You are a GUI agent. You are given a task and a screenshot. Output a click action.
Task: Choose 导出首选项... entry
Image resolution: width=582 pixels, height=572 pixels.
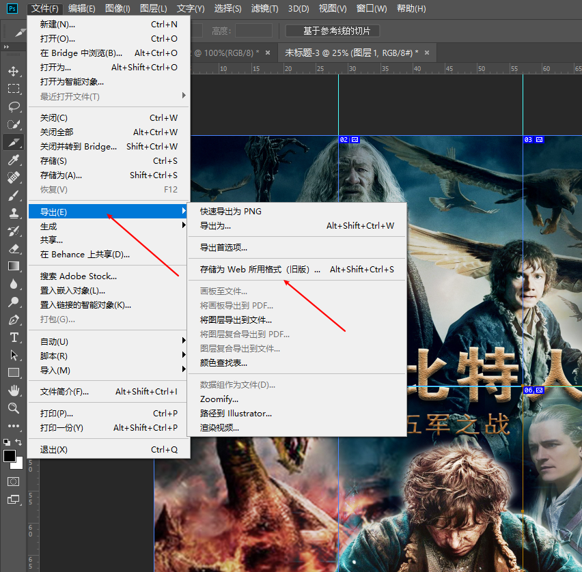coord(297,247)
